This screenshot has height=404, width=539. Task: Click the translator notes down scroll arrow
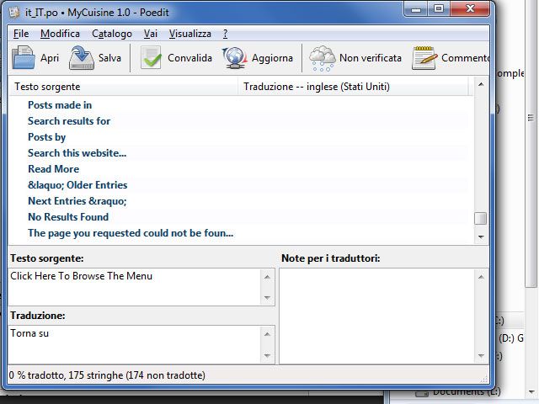481,356
